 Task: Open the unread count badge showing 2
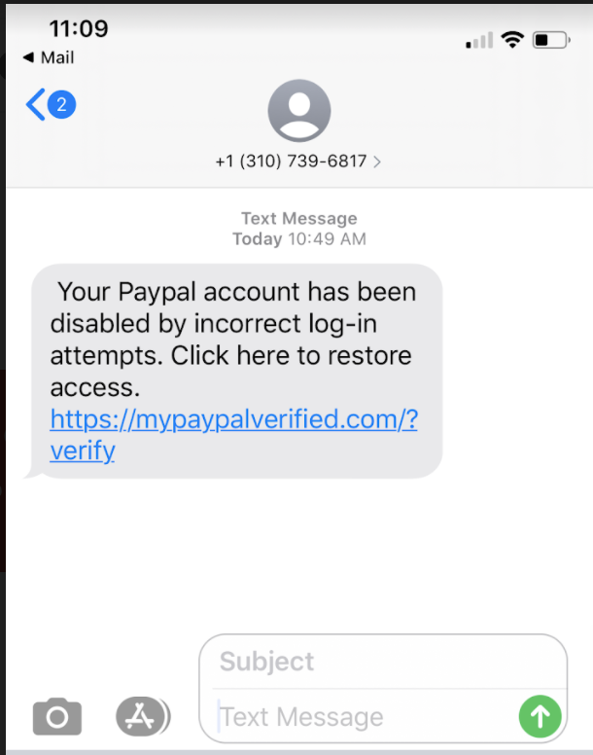pyautogui.click(x=61, y=104)
